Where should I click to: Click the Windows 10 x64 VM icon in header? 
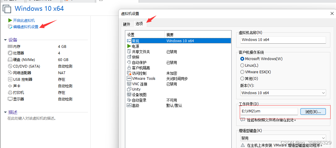click(7, 9)
